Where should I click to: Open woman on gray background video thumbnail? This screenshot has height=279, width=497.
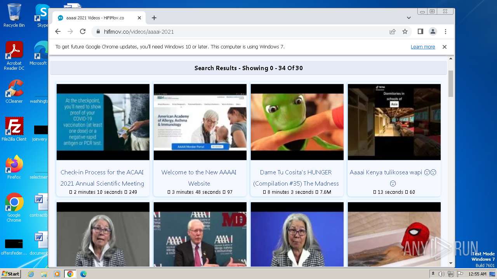coord(103,234)
